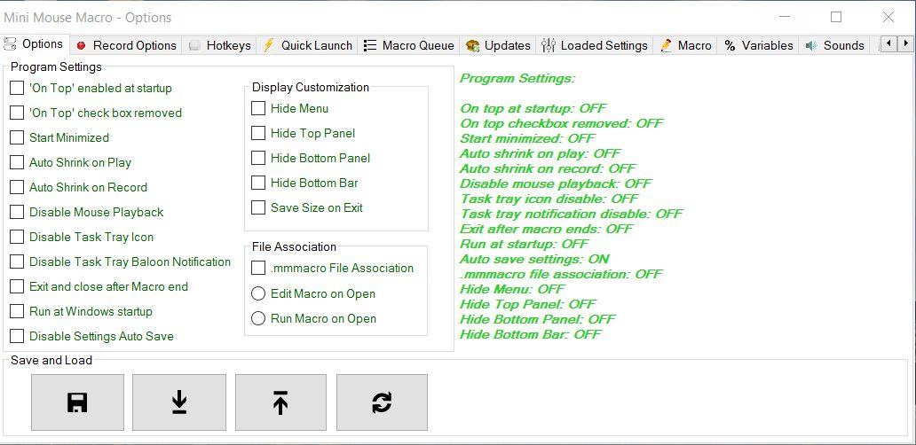Screen dimensions: 916x445
Task: Go to the Macro Queue tab
Action: coord(408,45)
